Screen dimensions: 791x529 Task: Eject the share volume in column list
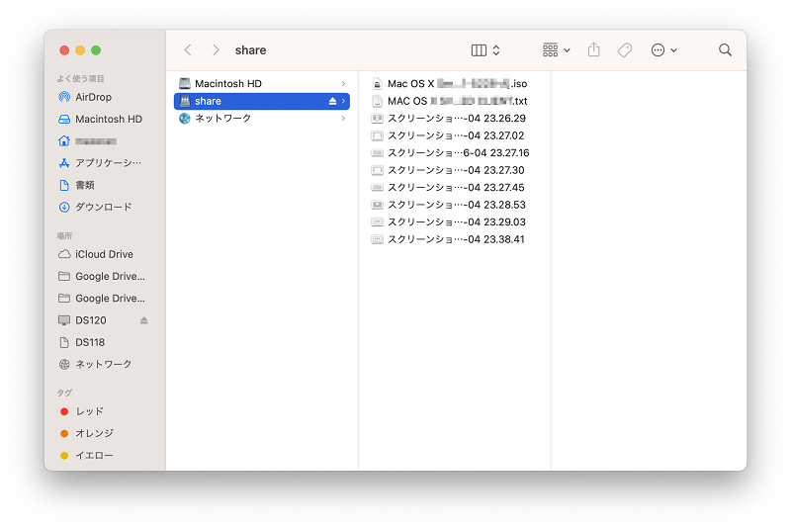click(x=332, y=102)
